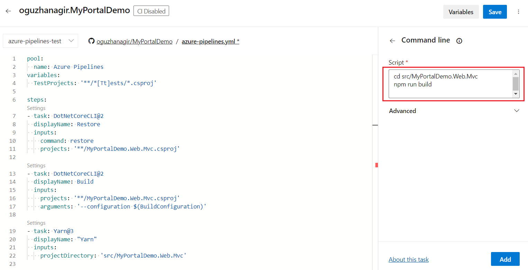Screen dimensions: 528x270
Task: Click the '--configuration $(BuildConfiguration)' arguments line
Action: [123, 206]
